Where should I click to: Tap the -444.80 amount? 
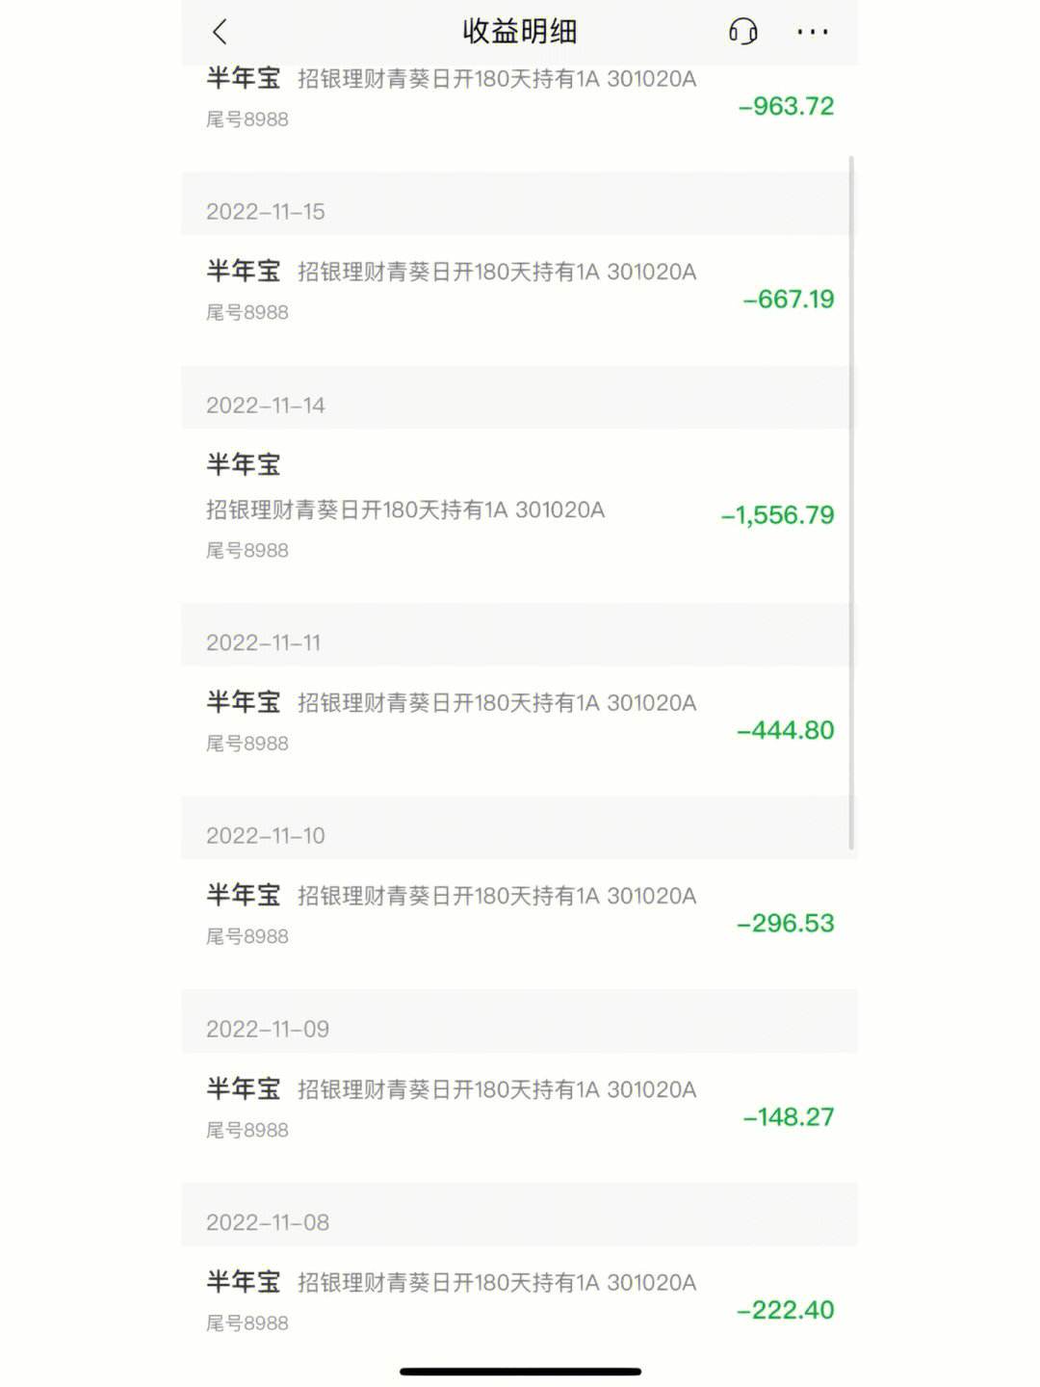click(785, 730)
